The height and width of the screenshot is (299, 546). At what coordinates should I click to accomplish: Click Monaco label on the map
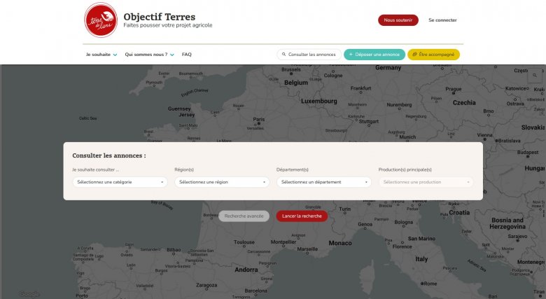tap(340, 243)
